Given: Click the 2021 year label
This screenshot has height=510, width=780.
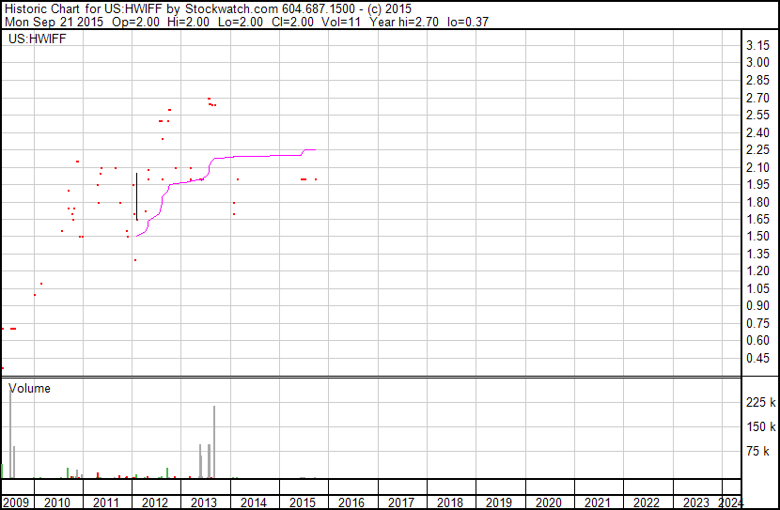Looking at the screenshot, I should [597, 502].
